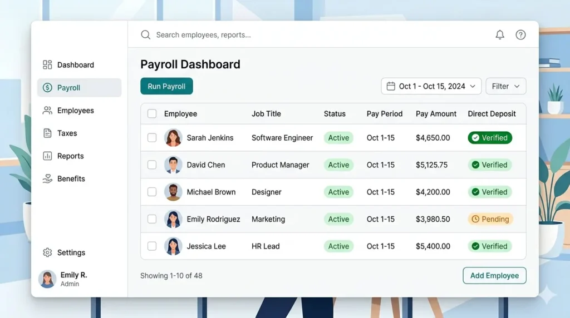Click the Pay Amount column header
Image resolution: width=570 pixels, height=318 pixels.
tap(436, 113)
